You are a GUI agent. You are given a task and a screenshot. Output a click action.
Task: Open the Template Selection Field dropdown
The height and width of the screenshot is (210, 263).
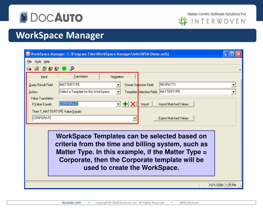(x=233, y=92)
